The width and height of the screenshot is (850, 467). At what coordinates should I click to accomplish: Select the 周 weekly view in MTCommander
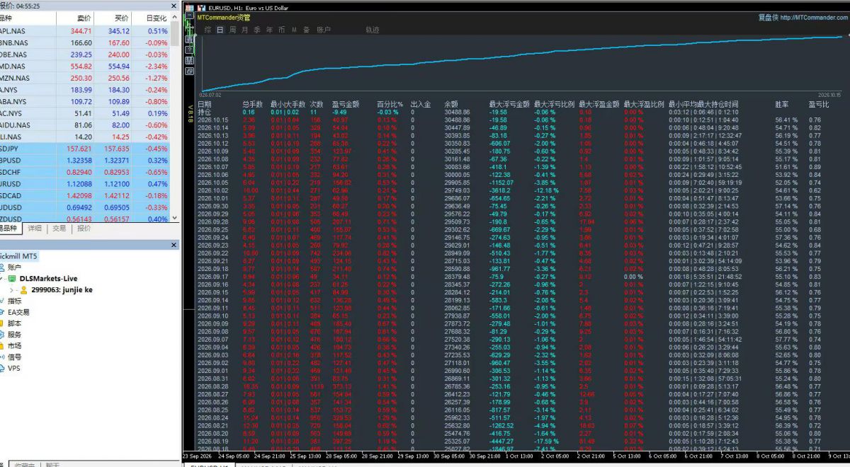(x=232, y=30)
